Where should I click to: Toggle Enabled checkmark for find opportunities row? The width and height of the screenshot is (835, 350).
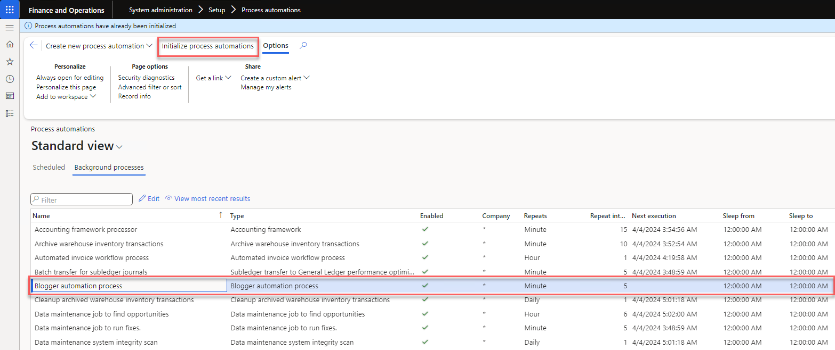425,314
